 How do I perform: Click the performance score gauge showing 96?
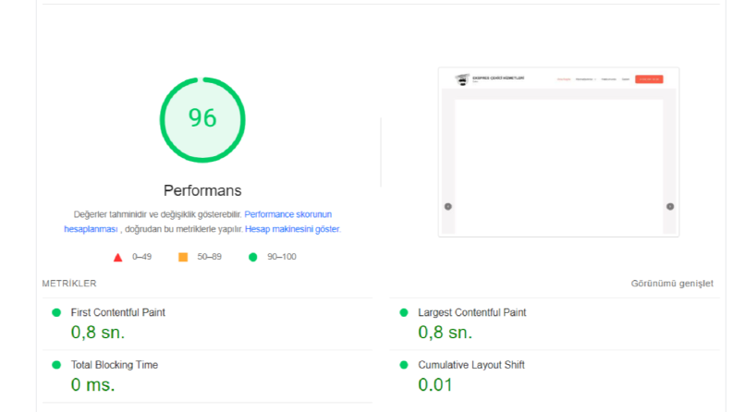click(x=202, y=120)
